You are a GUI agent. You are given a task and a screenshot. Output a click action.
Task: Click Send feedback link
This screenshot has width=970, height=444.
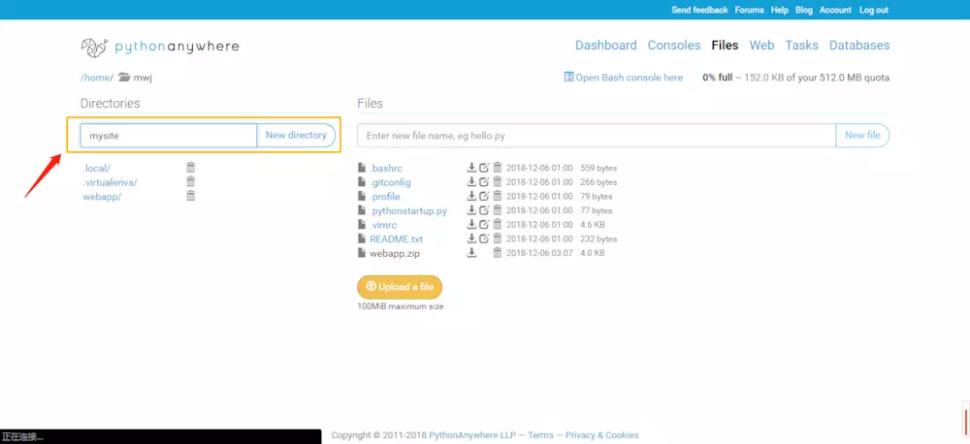coord(699,10)
